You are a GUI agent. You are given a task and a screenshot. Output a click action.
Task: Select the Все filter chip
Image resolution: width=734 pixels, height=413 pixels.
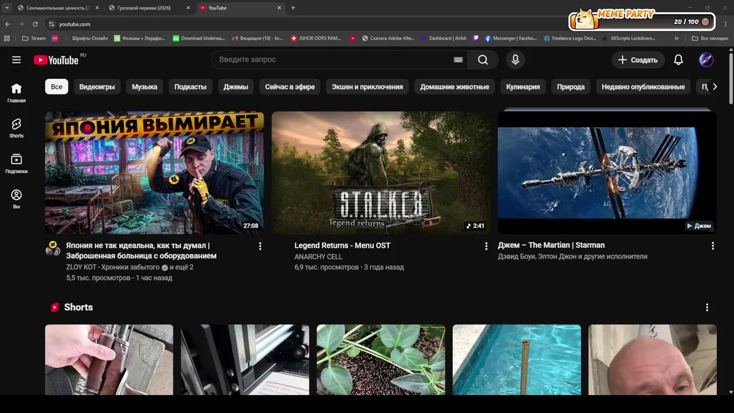coord(57,87)
